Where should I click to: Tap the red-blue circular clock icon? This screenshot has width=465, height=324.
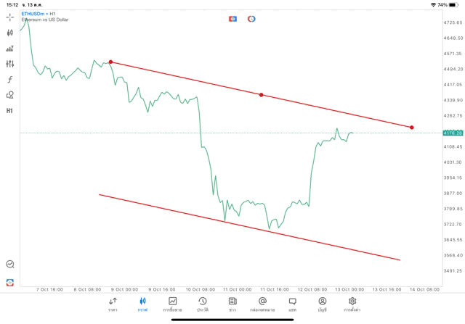[x=251, y=18]
